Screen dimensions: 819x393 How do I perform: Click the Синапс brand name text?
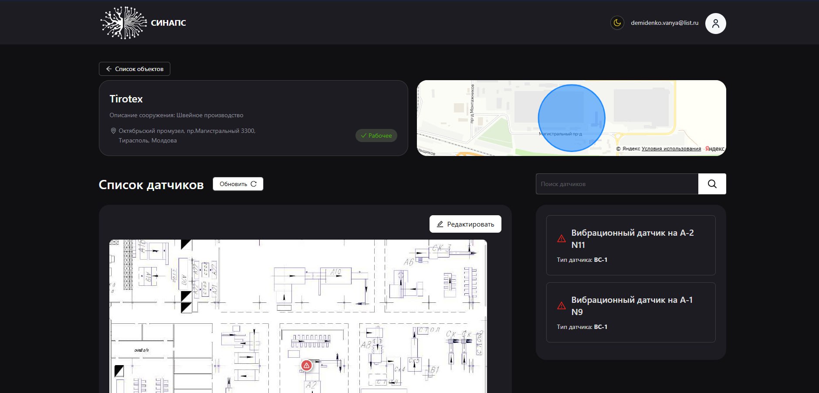[x=168, y=23]
